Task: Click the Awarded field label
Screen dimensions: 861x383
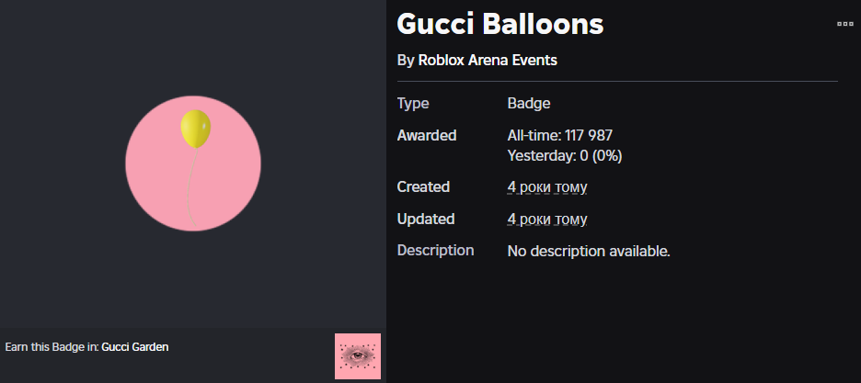Action: (426, 136)
